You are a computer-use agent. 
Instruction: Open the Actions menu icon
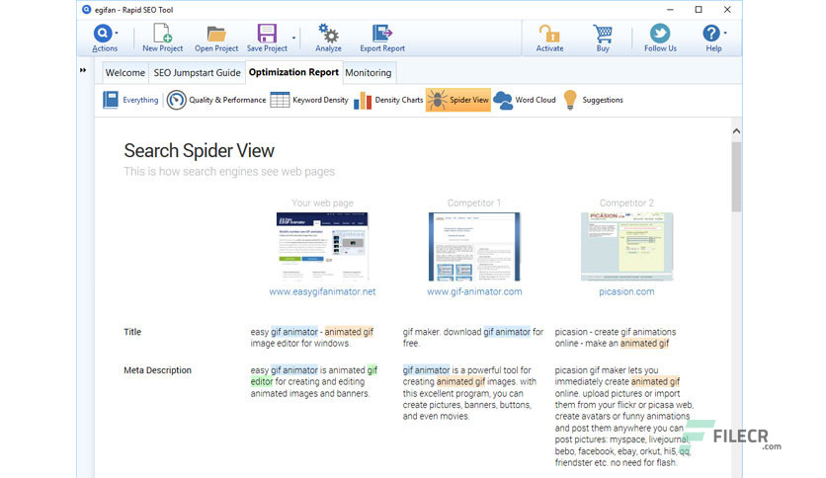103,34
